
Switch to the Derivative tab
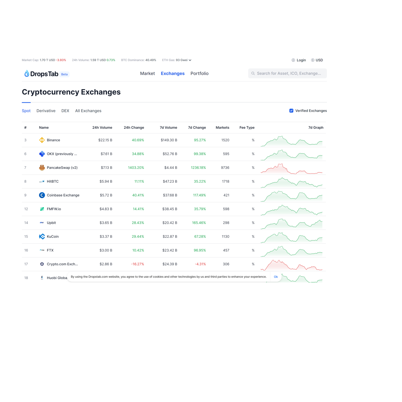46,111
